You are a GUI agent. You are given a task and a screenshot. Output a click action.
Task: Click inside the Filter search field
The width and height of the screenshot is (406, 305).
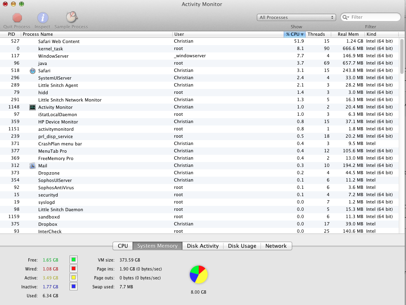click(371, 17)
